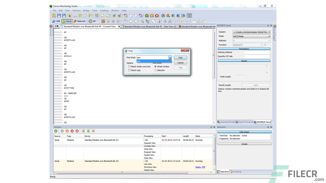Switch to the bottom Scripting panel tab
Image resolution: width=326 pixels, height=183 pixels.
235,172
